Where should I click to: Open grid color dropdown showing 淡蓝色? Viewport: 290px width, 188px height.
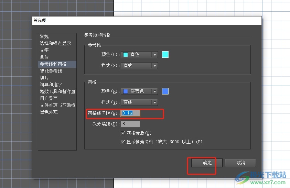[139, 91]
